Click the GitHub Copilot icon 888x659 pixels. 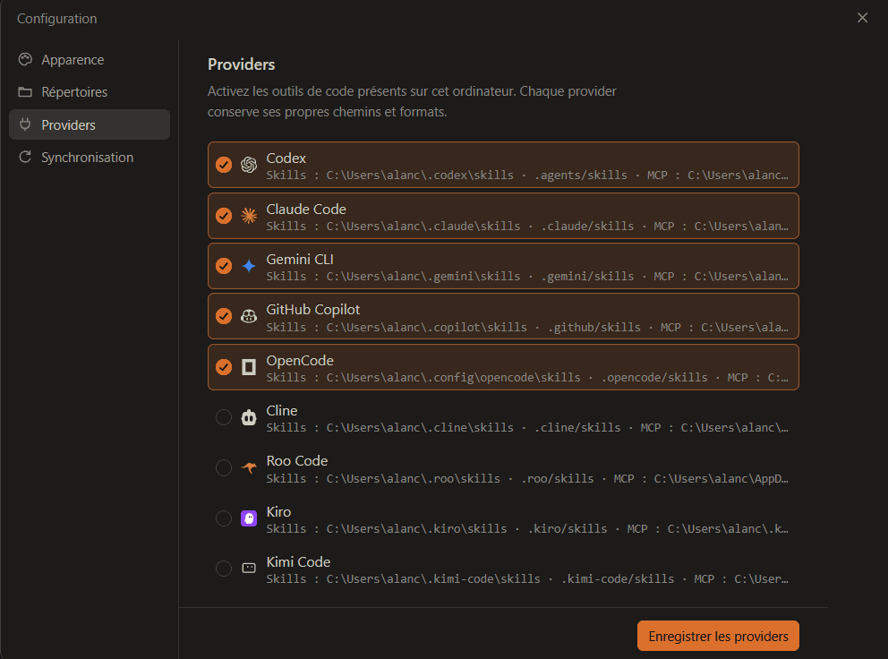pos(249,316)
